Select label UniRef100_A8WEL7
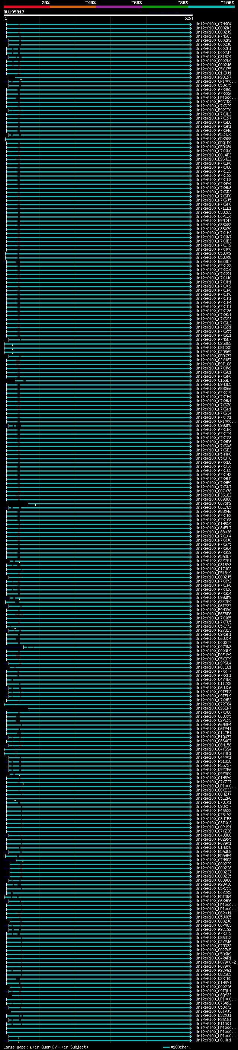Viewport: 238px width, 1050px height. click(x=213, y=528)
